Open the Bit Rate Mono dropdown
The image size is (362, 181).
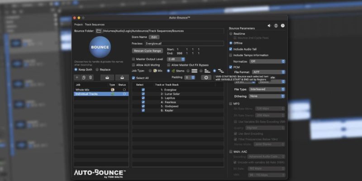tap(270, 109)
